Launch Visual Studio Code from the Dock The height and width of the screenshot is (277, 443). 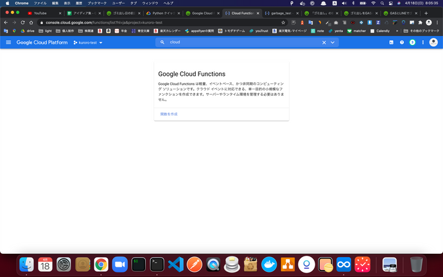pos(175,264)
